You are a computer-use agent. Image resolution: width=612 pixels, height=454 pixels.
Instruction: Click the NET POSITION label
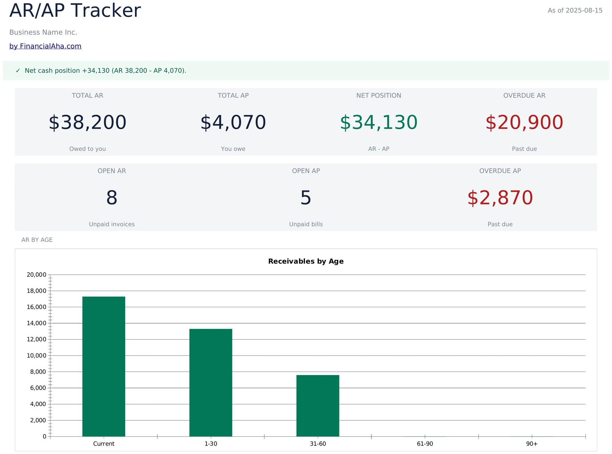(x=379, y=95)
